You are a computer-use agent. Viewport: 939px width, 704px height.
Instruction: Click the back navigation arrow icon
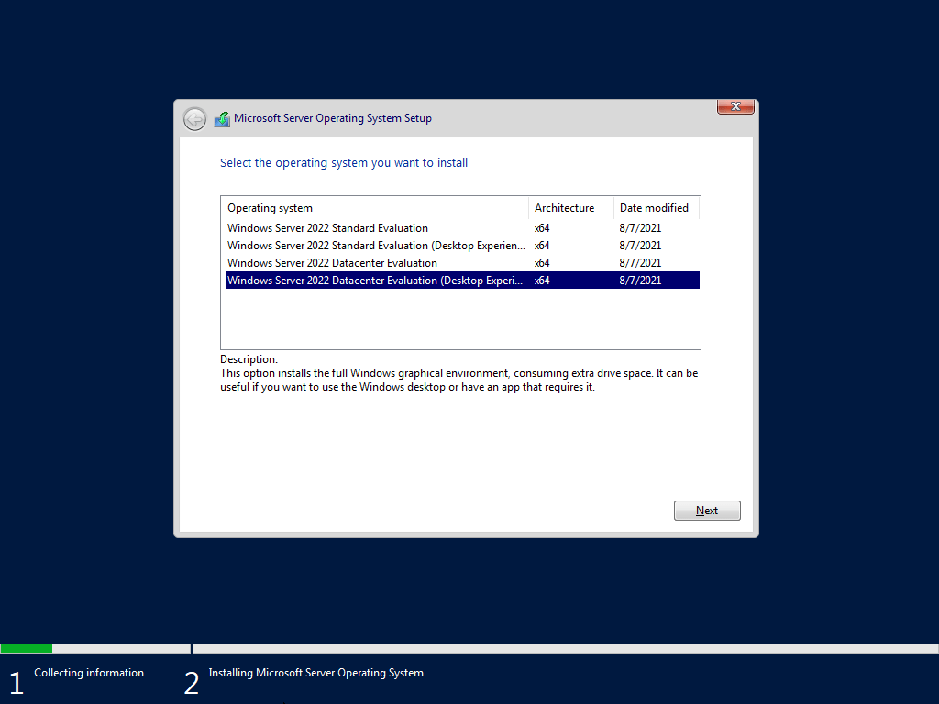click(194, 118)
